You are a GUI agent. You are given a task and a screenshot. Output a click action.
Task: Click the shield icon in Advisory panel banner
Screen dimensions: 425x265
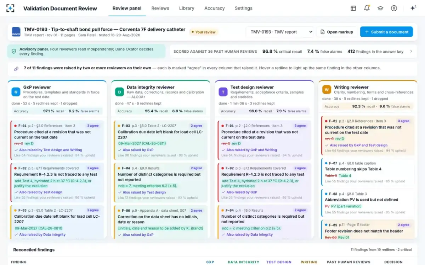tap(14, 51)
